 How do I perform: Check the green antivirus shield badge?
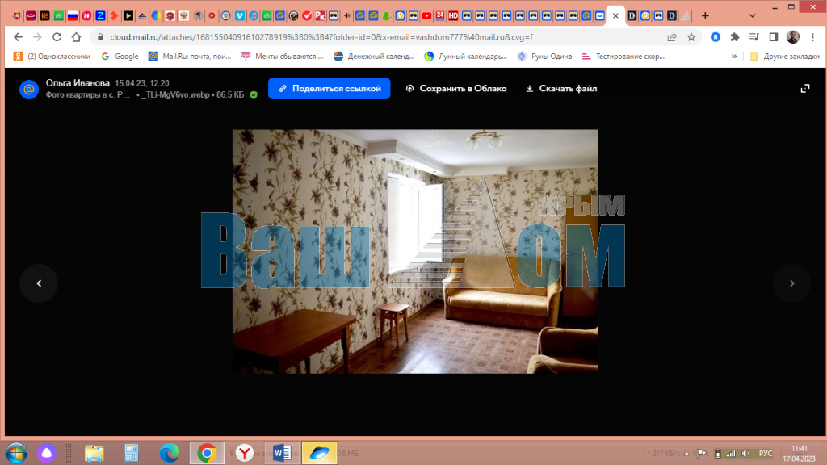coord(254,95)
